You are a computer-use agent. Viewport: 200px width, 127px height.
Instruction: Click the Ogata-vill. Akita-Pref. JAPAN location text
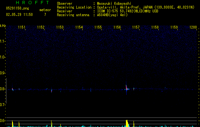point(146,7)
